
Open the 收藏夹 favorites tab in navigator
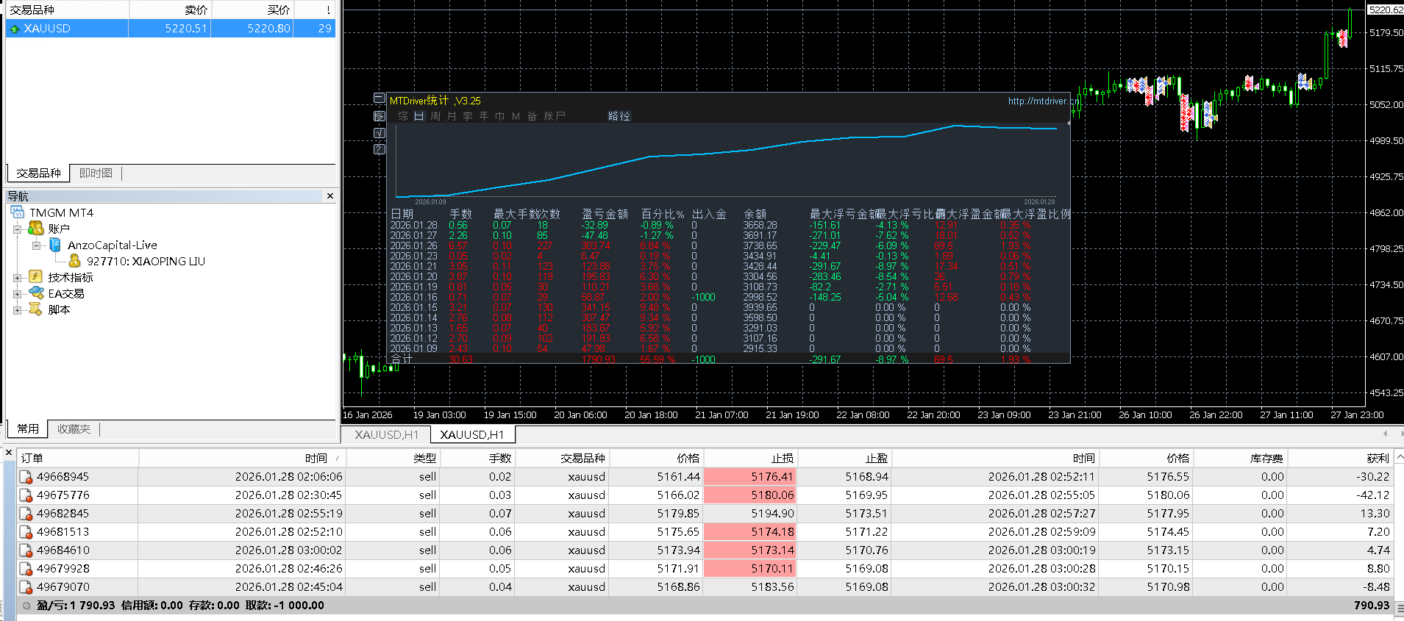[74, 429]
